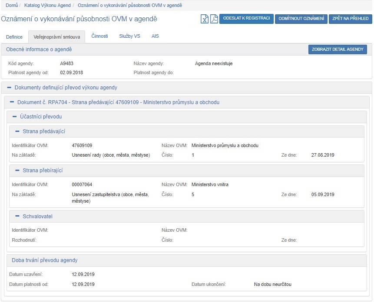Export the page to Excel
374x302 pixels.
205,19
